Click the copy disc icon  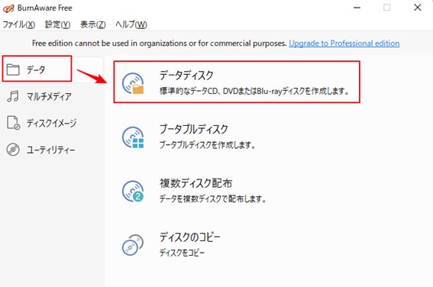coord(133,245)
